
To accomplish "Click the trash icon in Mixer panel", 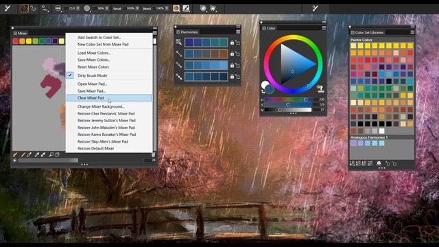I will [153, 155].
